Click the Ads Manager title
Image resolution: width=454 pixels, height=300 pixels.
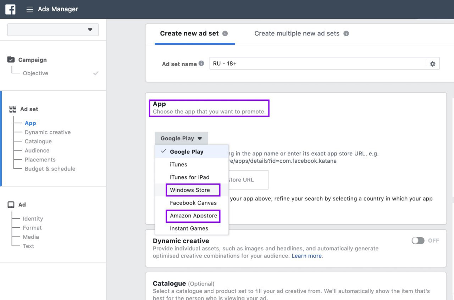pyautogui.click(x=58, y=9)
